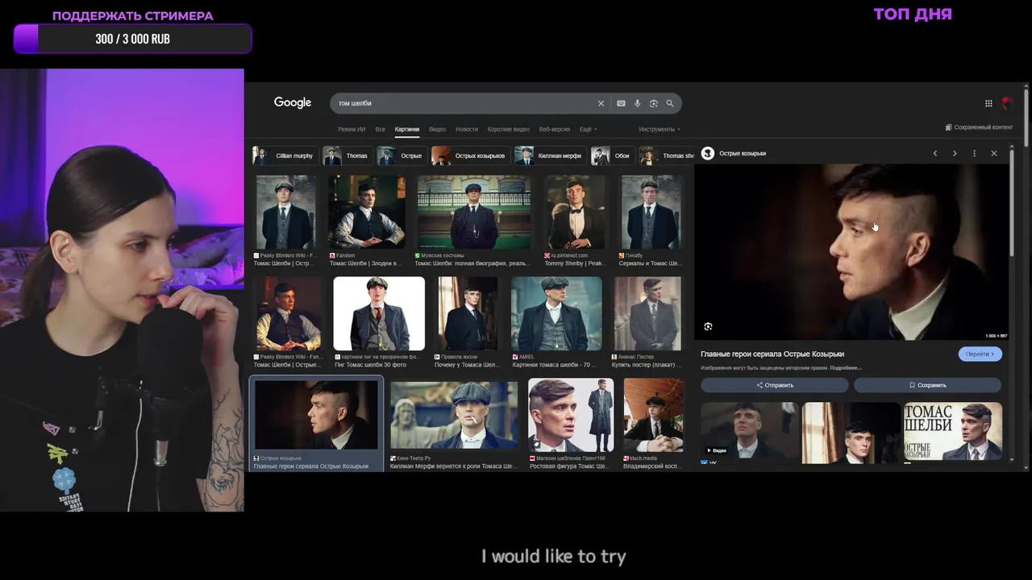
Task: Switch to the Видео tab
Action: (x=437, y=129)
